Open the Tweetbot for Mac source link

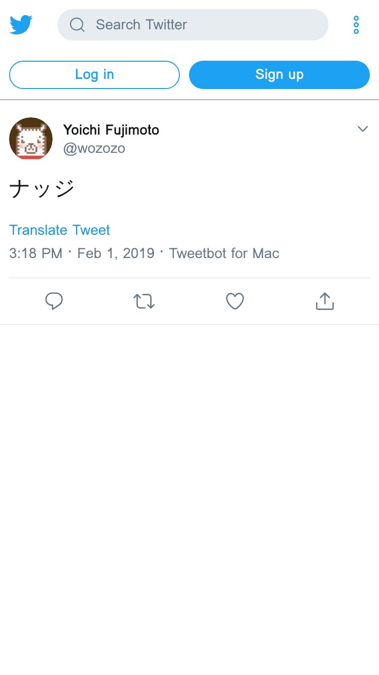(x=224, y=254)
